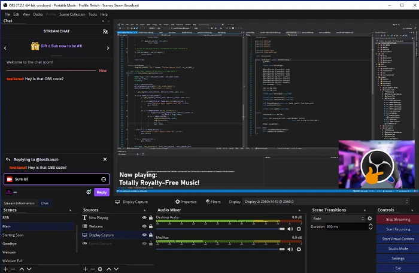The width and height of the screenshot is (419, 273).
Task: Send message with Reply button
Action: (102, 192)
